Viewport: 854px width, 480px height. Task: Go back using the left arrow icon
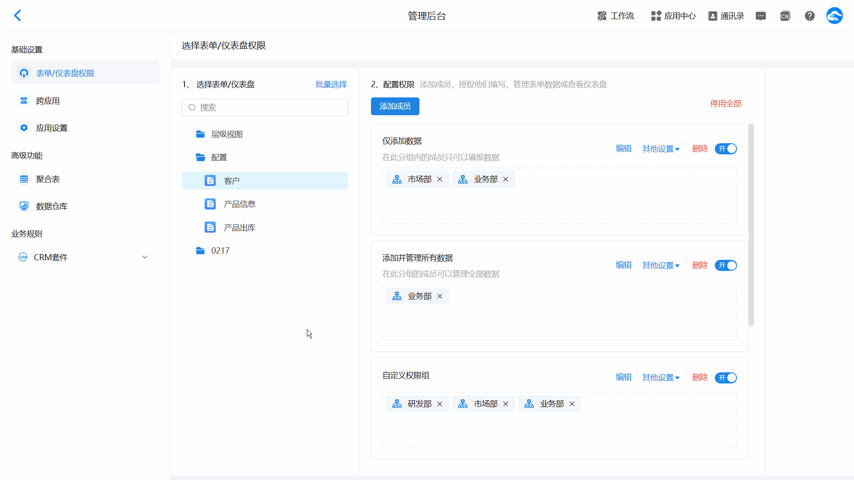tap(17, 16)
